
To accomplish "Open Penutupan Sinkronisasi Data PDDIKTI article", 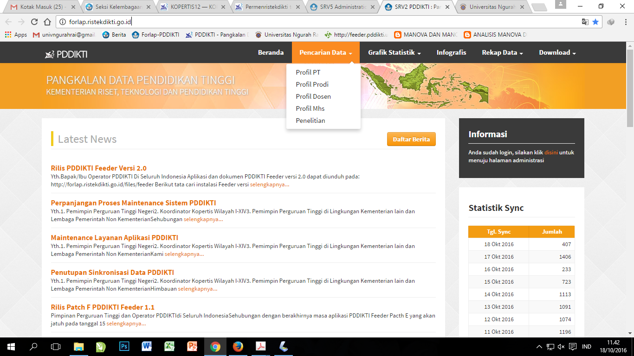I will click(x=112, y=273).
